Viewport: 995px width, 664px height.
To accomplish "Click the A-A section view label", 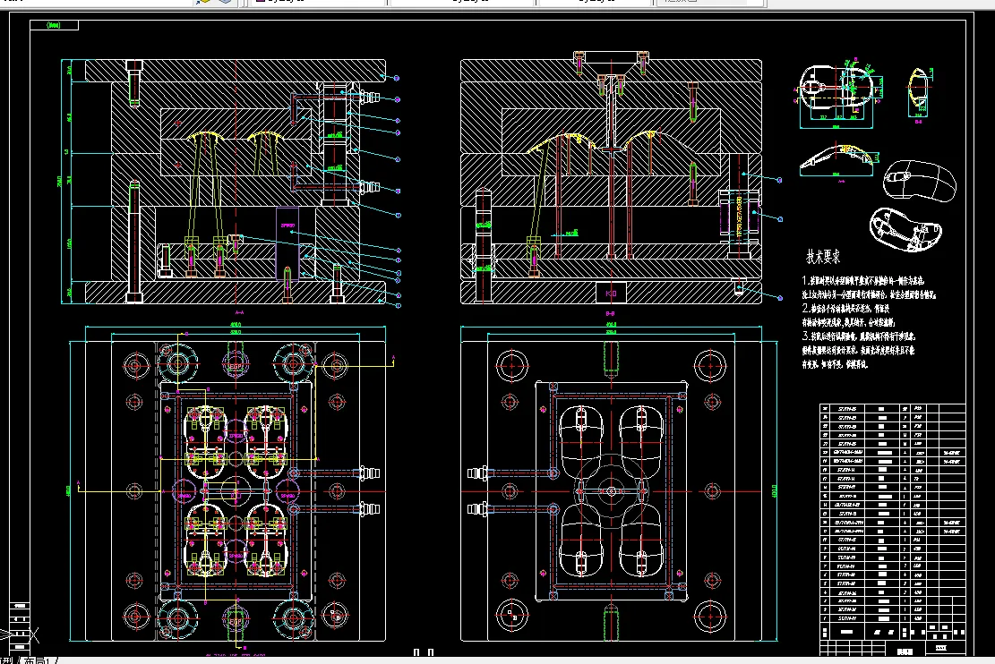I will [239, 312].
